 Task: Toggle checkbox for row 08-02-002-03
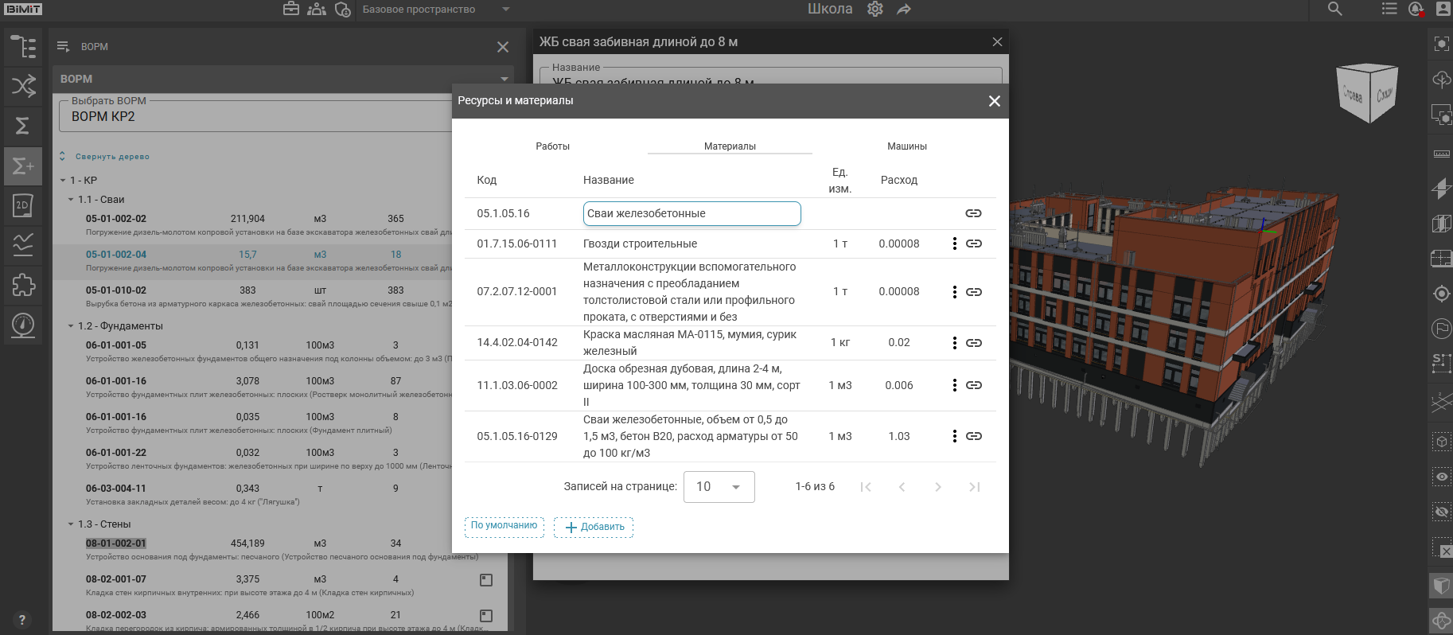[486, 616]
